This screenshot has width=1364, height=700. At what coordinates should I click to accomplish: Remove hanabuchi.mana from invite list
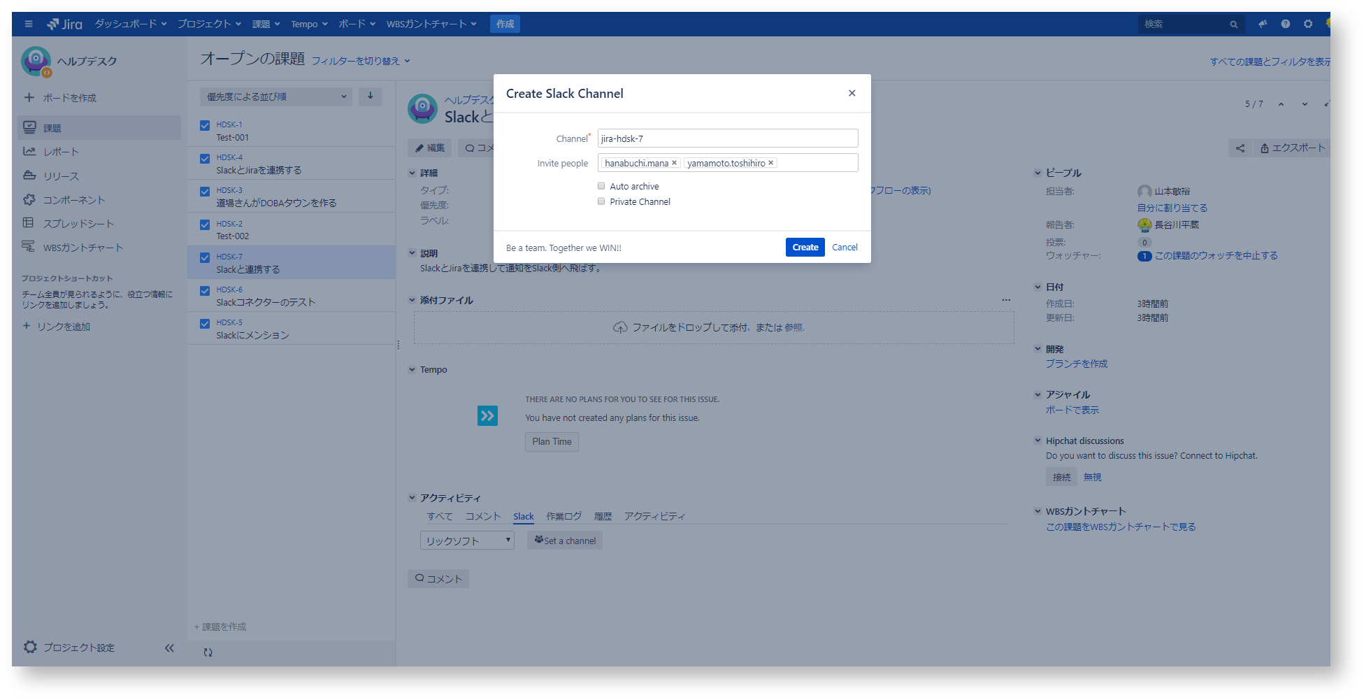click(x=675, y=163)
